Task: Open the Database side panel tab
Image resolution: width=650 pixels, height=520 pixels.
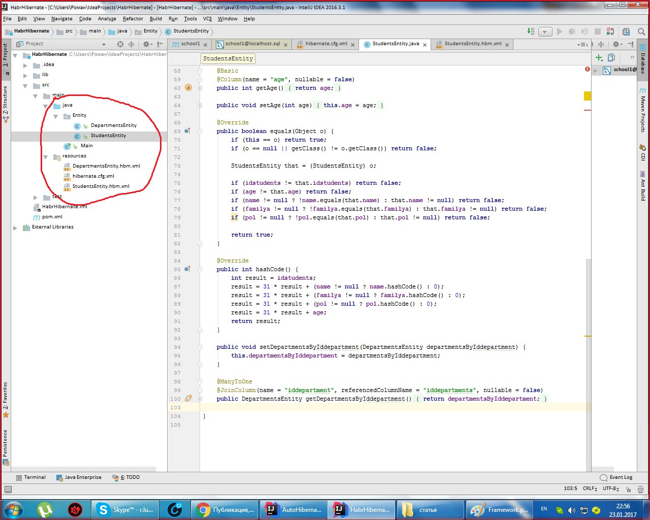Action: pyautogui.click(x=643, y=60)
